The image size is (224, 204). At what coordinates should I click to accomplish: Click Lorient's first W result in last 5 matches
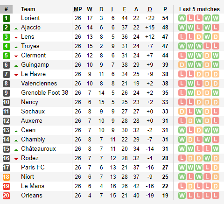click(x=182, y=18)
